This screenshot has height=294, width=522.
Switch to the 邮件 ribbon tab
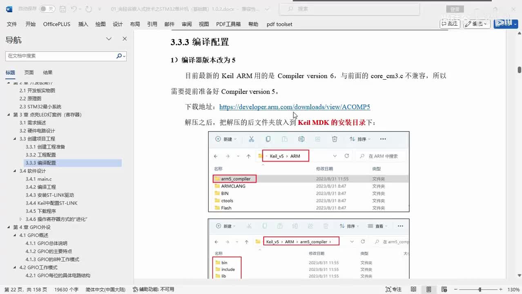pos(170,24)
